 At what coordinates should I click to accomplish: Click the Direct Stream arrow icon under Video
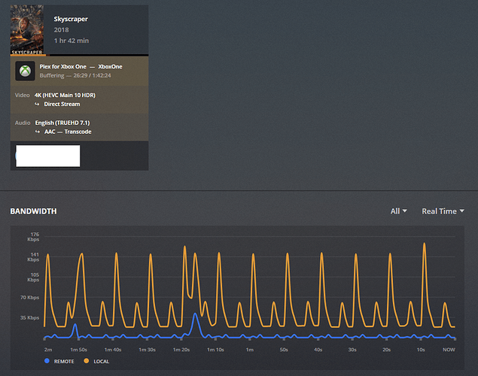coord(37,104)
